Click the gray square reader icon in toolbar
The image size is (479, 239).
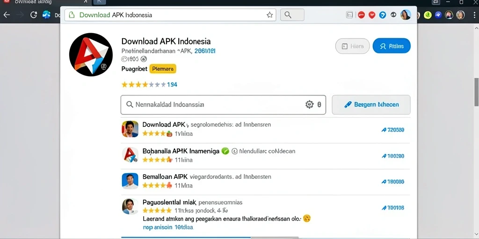coord(349,14)
